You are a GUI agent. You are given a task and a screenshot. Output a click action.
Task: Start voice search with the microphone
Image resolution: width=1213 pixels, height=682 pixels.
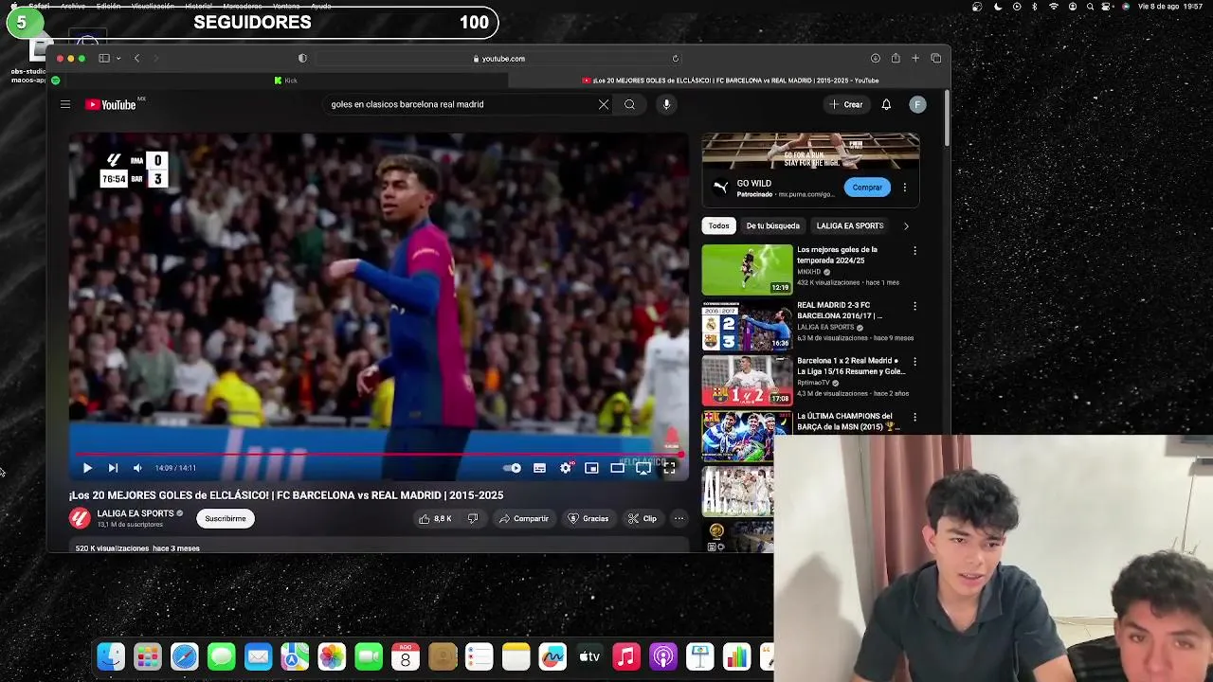666,104
